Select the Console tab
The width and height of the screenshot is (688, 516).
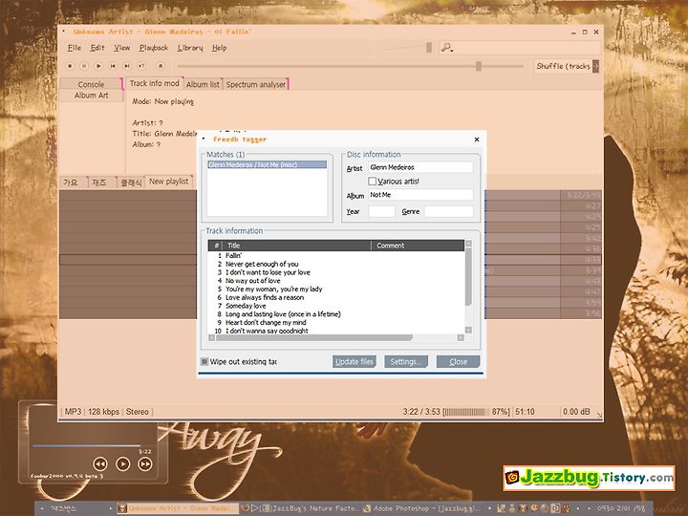coord(91,84)
